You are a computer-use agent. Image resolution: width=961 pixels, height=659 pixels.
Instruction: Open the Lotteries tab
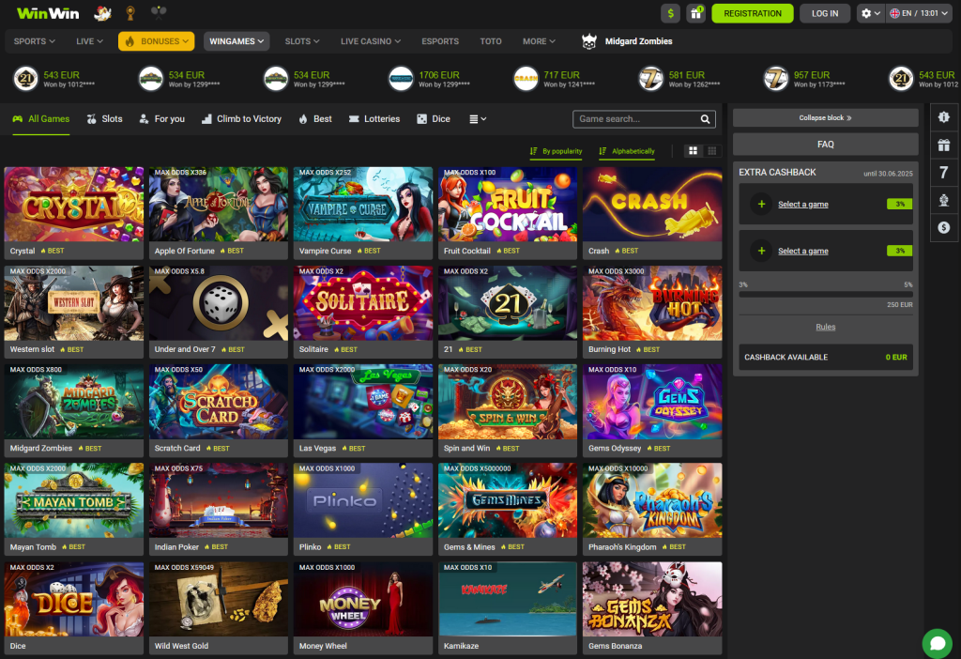coord(374,119)
